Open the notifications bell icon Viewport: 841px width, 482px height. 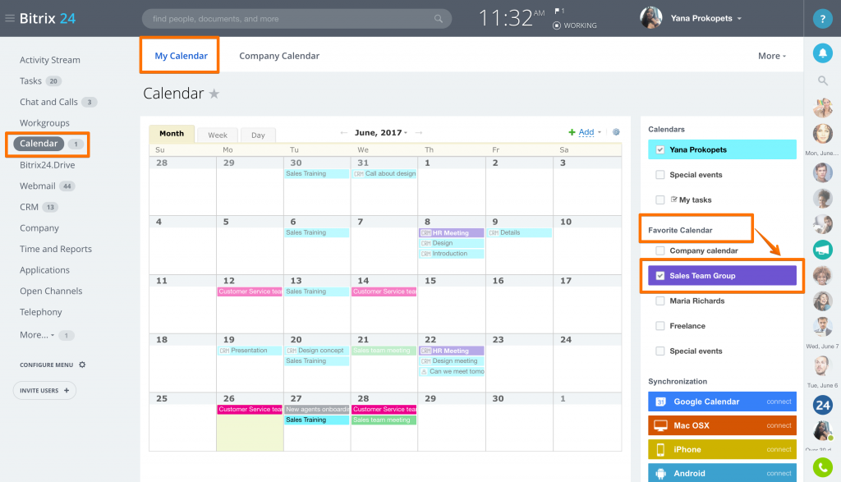[822, 53]
